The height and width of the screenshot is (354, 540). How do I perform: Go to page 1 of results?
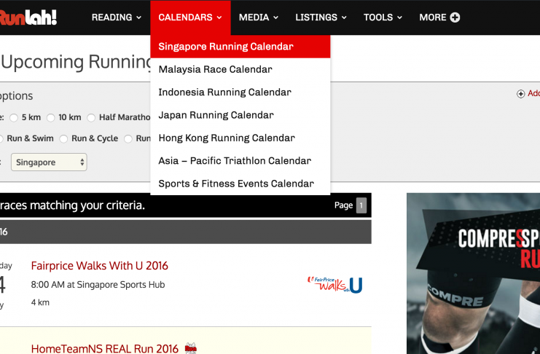pos(361,205)
